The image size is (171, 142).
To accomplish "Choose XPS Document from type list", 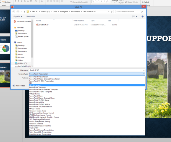I will click(87, 85).
